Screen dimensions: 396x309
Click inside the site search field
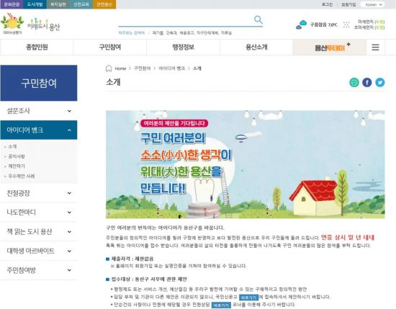(x=186, y=20)
